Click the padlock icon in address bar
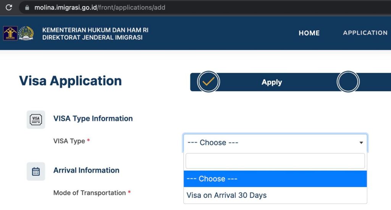Image resolution: width=391 pixels, height=210 pixels. point(26,7)
